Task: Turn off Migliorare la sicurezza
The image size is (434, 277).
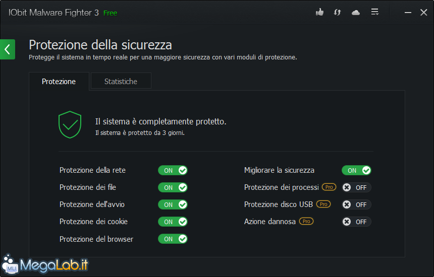Action: [x=356, y=170]
